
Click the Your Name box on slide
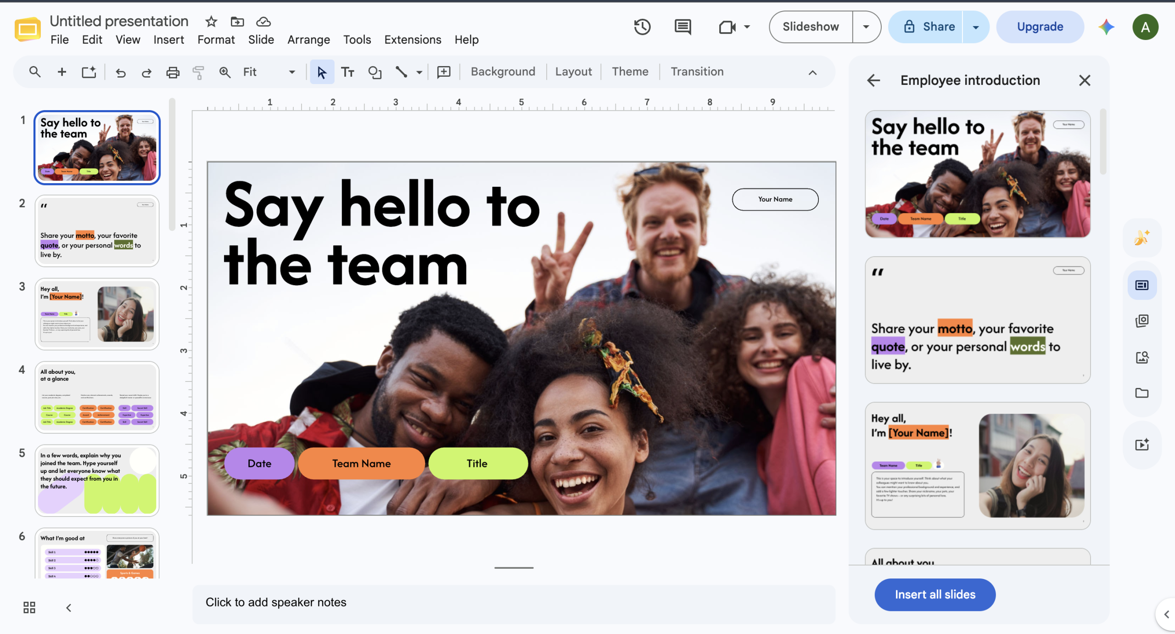(x=775, y=199)
